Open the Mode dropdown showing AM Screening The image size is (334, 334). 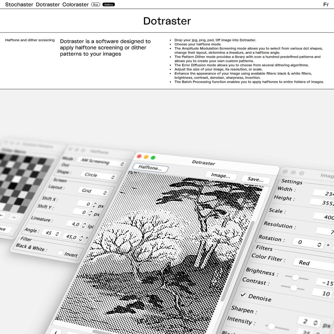[102, 162]
